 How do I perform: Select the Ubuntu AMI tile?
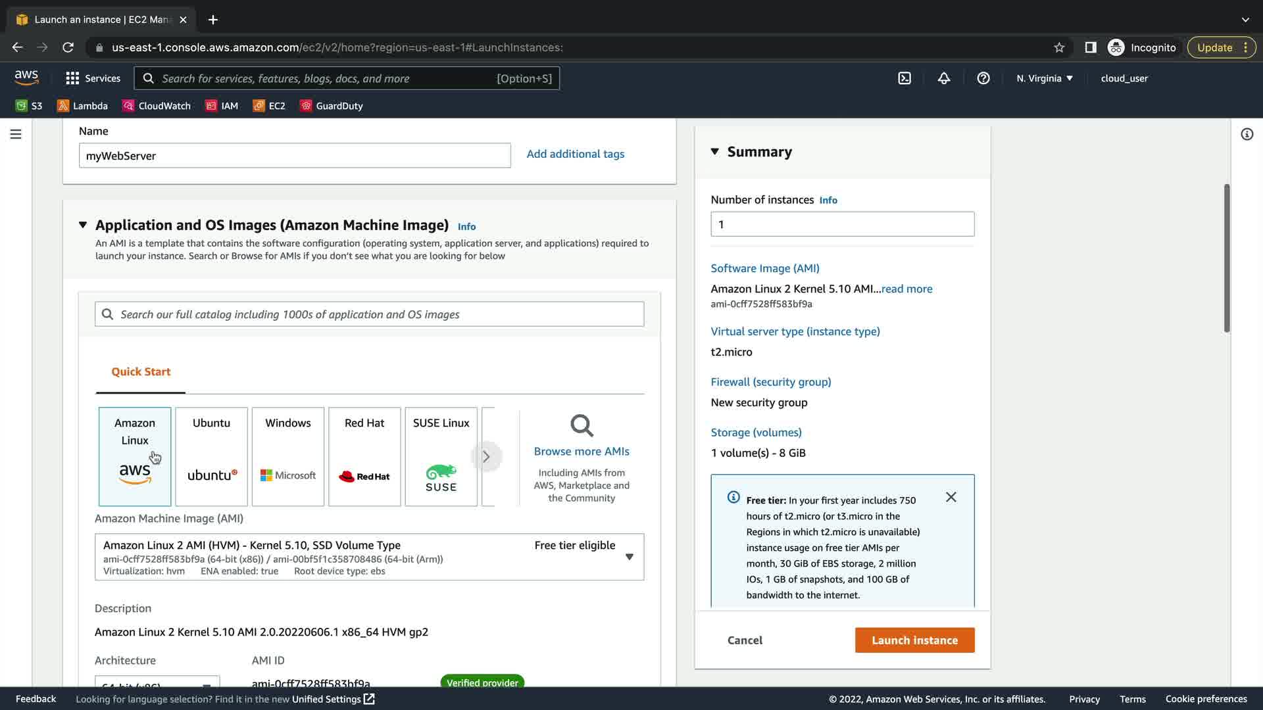point(211,456)
